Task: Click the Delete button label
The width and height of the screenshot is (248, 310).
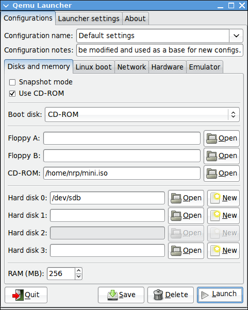Action: (x=176, y=295)
